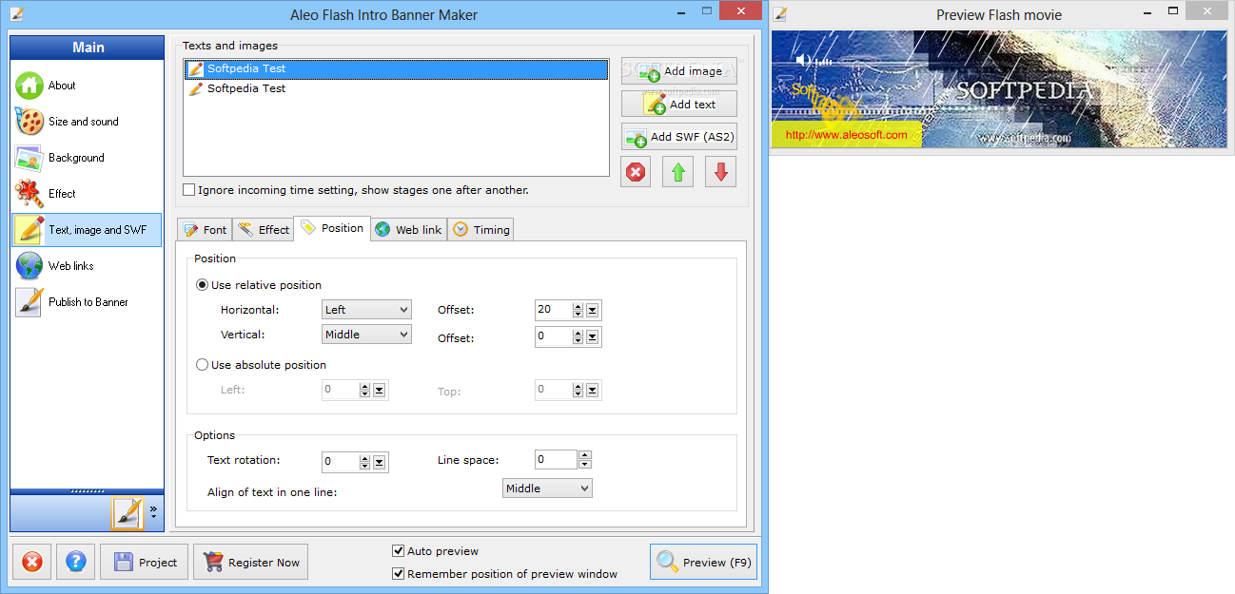Viewport: 1235px width, 594px height.
Task: Open help with blue question icon
Action: point(76,562)
